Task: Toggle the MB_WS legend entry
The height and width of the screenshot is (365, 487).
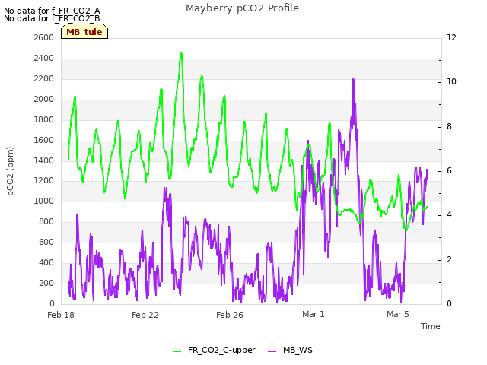Action: (x=290, y=350)
